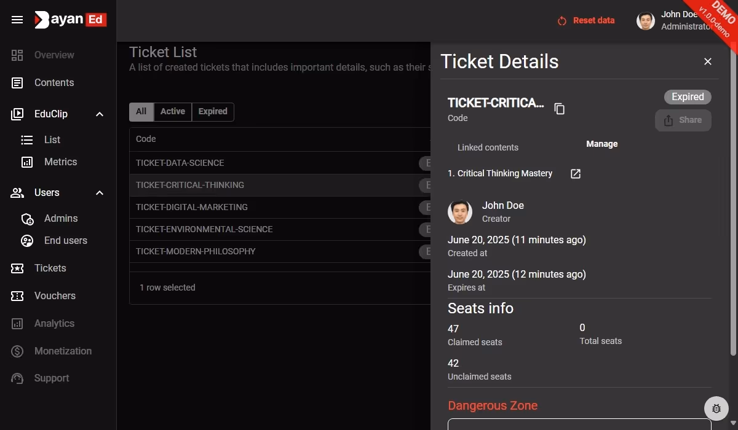Expand the End users menu item
Viewport: 738px width, 430px height.
(65, 240)
